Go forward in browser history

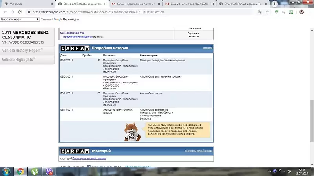point(13,12)
